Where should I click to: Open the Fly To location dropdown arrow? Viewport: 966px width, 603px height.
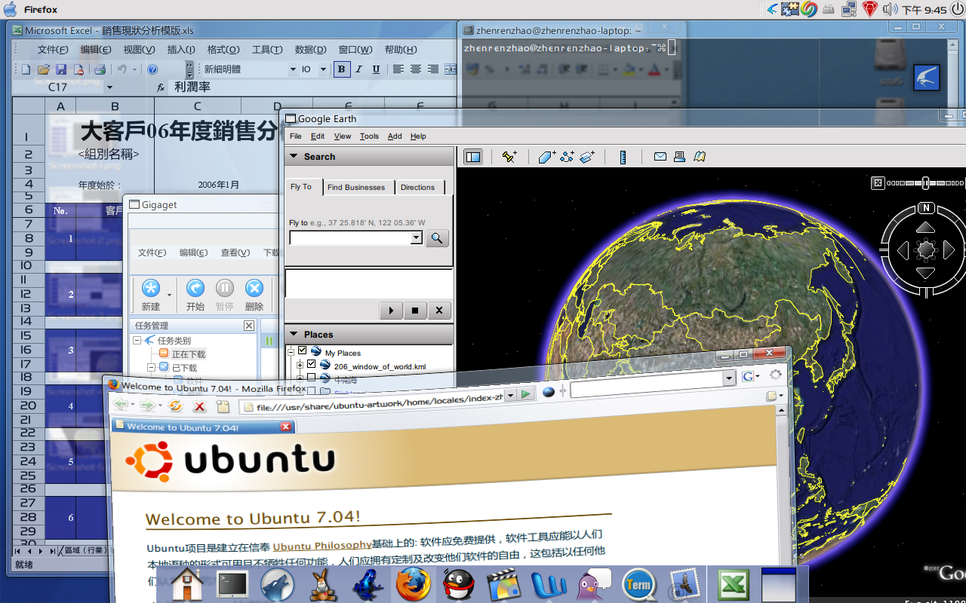(x=416, y=238)
